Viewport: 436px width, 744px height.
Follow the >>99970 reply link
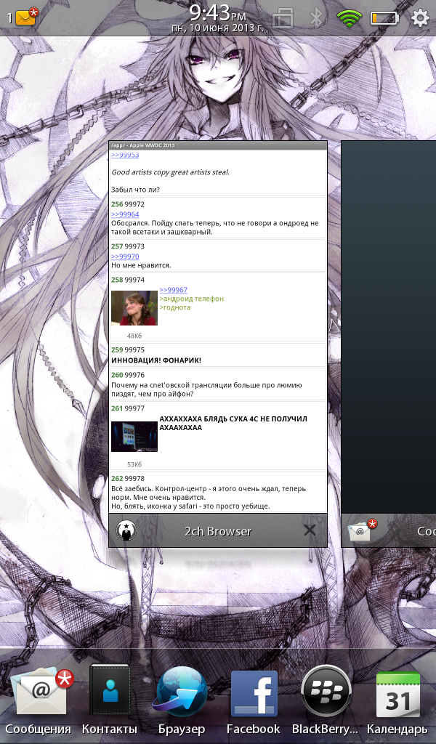point(125,256)
